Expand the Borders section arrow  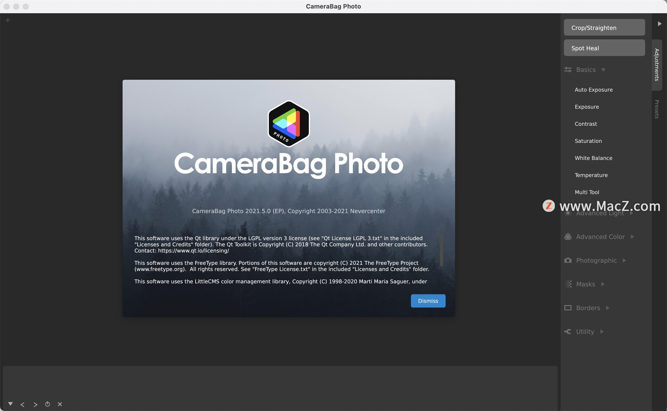click(x=608, y=308)
